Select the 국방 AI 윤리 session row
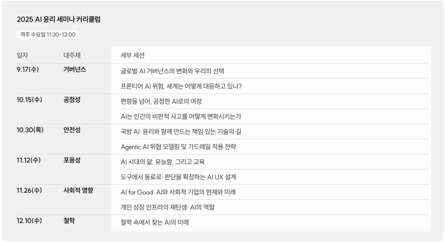The image size is (445, 242). pyautogui.click(x=271, y=132)
